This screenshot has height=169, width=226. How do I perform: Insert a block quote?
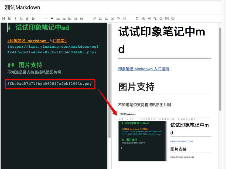coord(52,18)
